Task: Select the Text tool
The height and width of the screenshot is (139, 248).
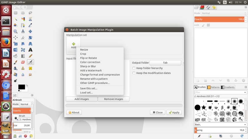Action: [30, 50]
